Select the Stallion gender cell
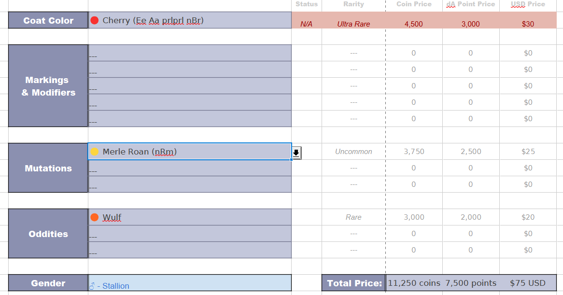 pos(190,283)
